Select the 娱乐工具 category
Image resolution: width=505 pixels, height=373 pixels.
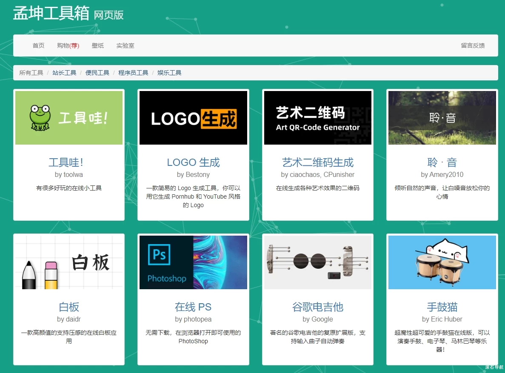169,72
